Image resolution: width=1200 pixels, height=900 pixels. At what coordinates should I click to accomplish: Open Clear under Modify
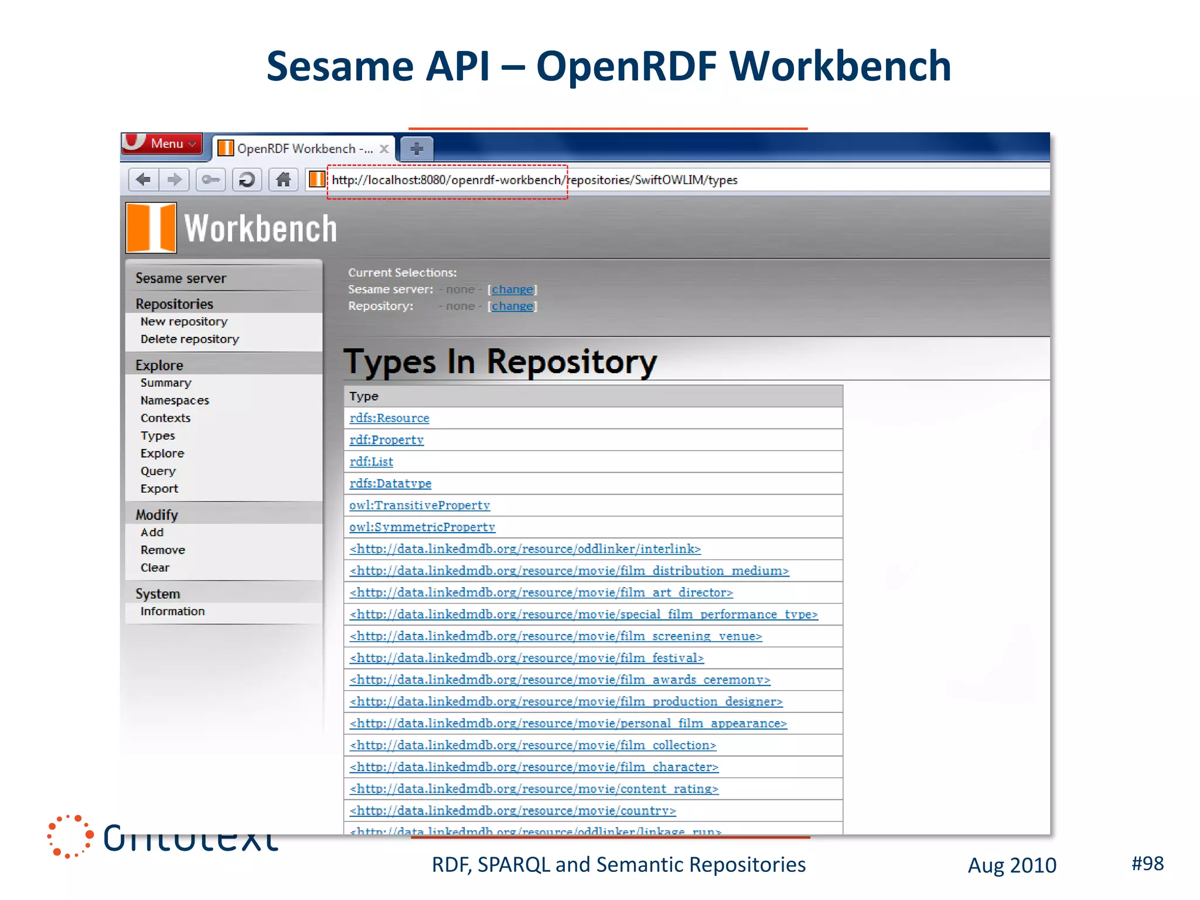pyautogui.click(x=155, y=568)
